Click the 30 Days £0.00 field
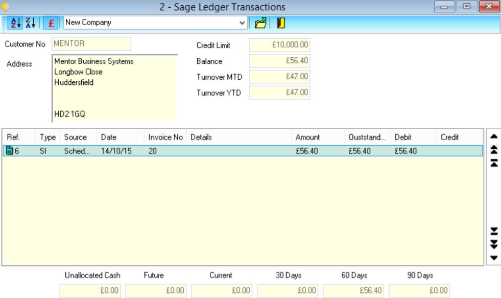 point(288,290)
